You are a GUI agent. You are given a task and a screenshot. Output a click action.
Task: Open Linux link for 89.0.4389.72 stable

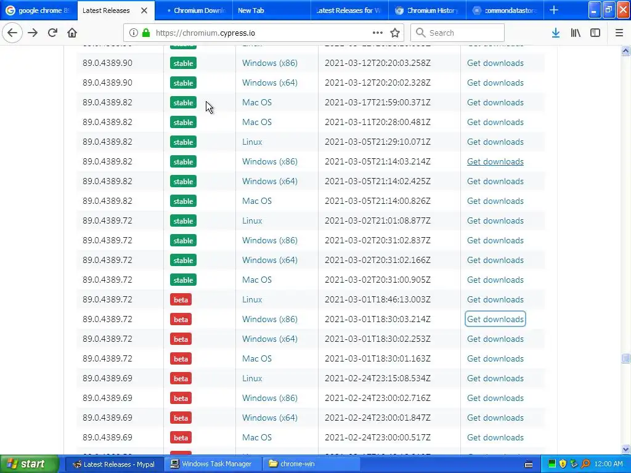tap(252, 221)
